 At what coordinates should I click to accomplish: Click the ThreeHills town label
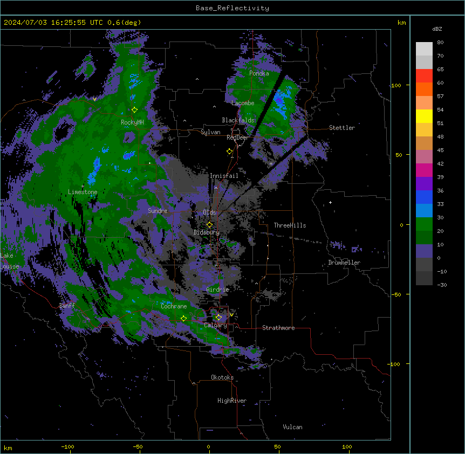[x=290, y=225]
